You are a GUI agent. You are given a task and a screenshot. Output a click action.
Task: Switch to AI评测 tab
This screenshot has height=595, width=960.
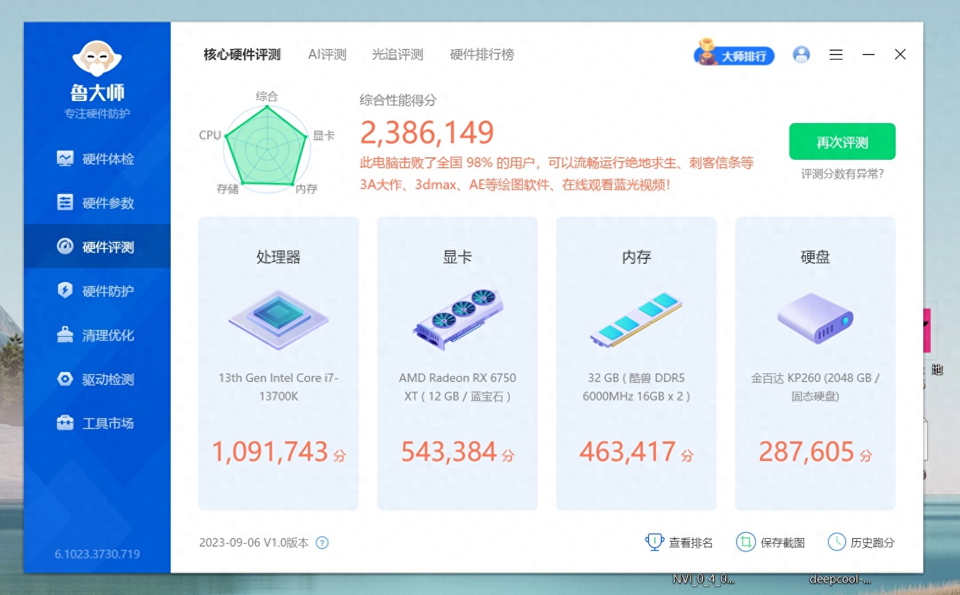click(x=327, y=54)
